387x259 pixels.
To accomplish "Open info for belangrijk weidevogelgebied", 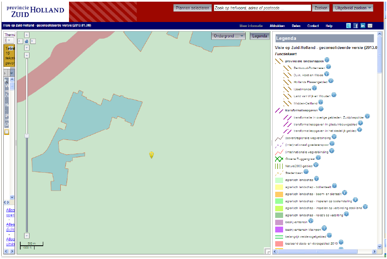I will point(329,235).
